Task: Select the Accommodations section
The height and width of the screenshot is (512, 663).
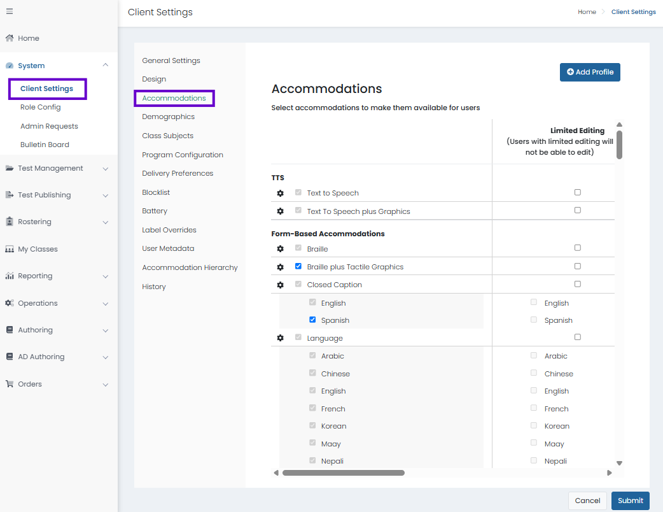Action: pos(174,98)
